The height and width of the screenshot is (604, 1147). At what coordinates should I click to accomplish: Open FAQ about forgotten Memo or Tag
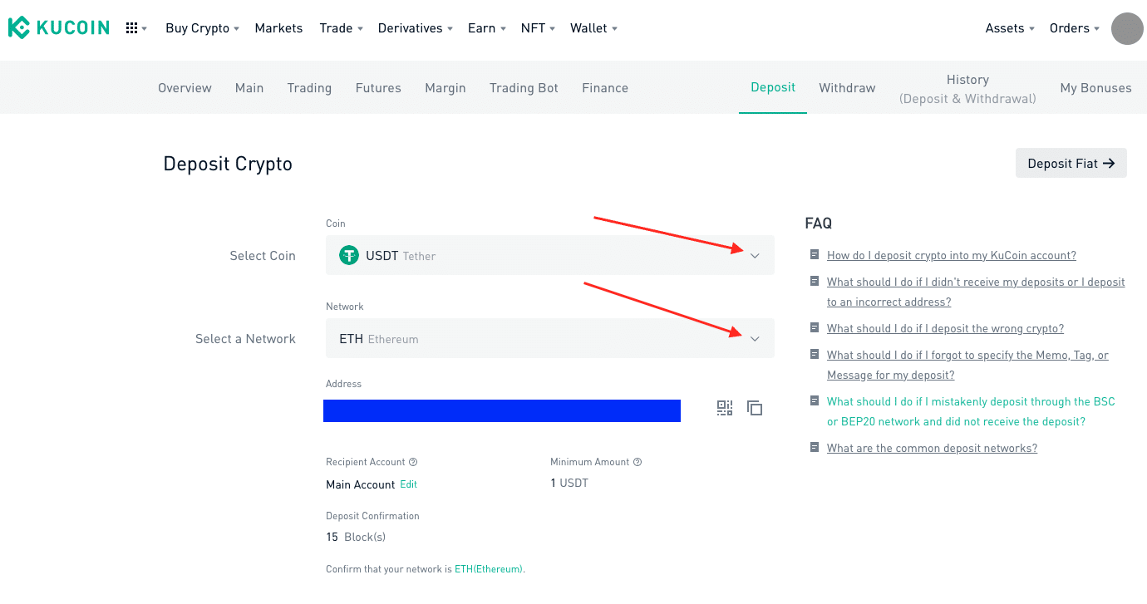point(967,366)
